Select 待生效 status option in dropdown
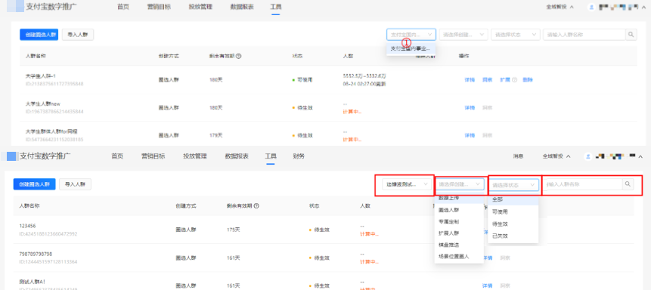 (x=513, y=224)
